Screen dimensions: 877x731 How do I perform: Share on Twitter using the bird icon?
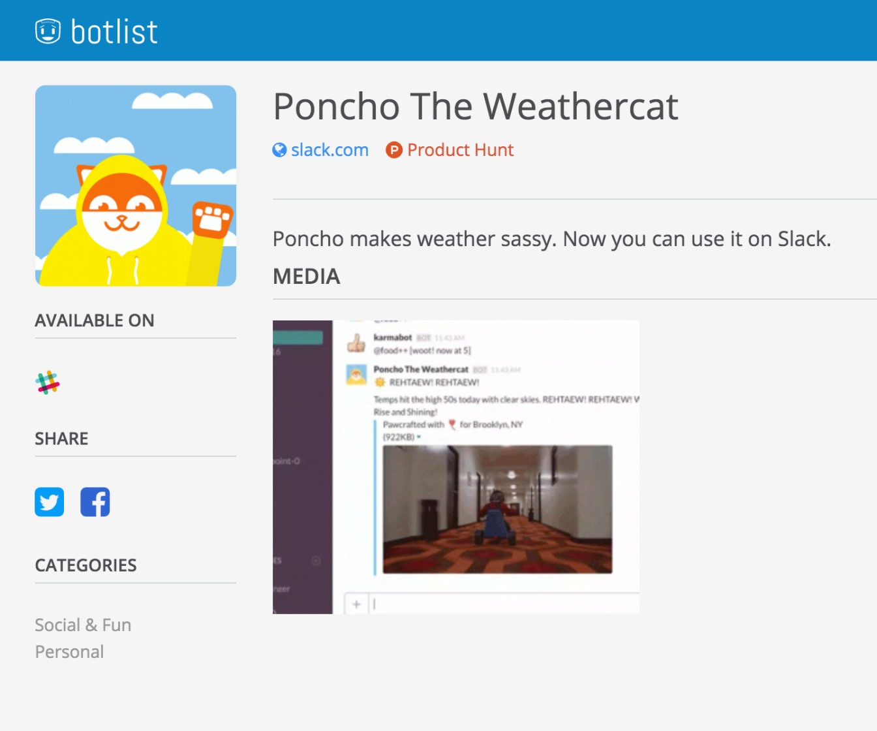[50, 502]
